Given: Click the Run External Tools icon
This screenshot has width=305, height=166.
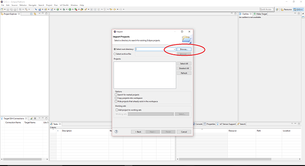Looking at the screenshot, I should tap(76, 9).
